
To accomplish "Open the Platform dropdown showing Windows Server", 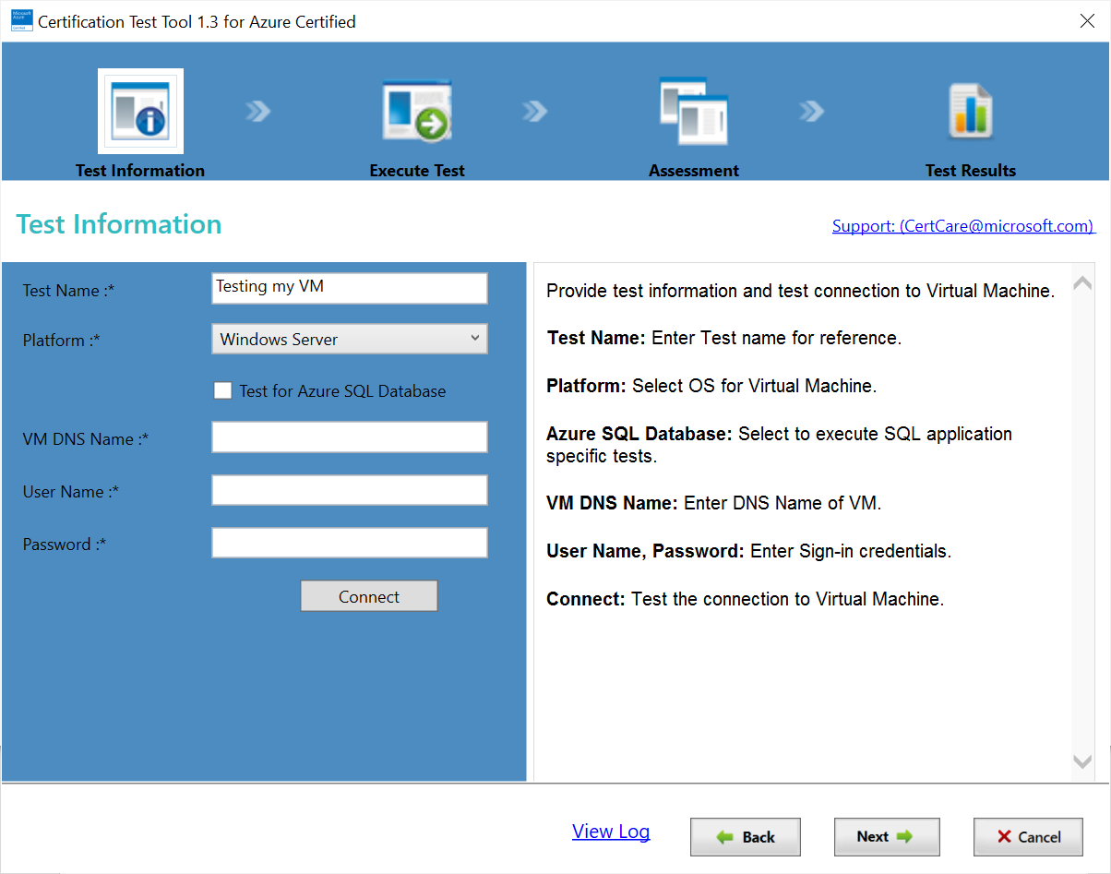I will click(x=350, y=339).
